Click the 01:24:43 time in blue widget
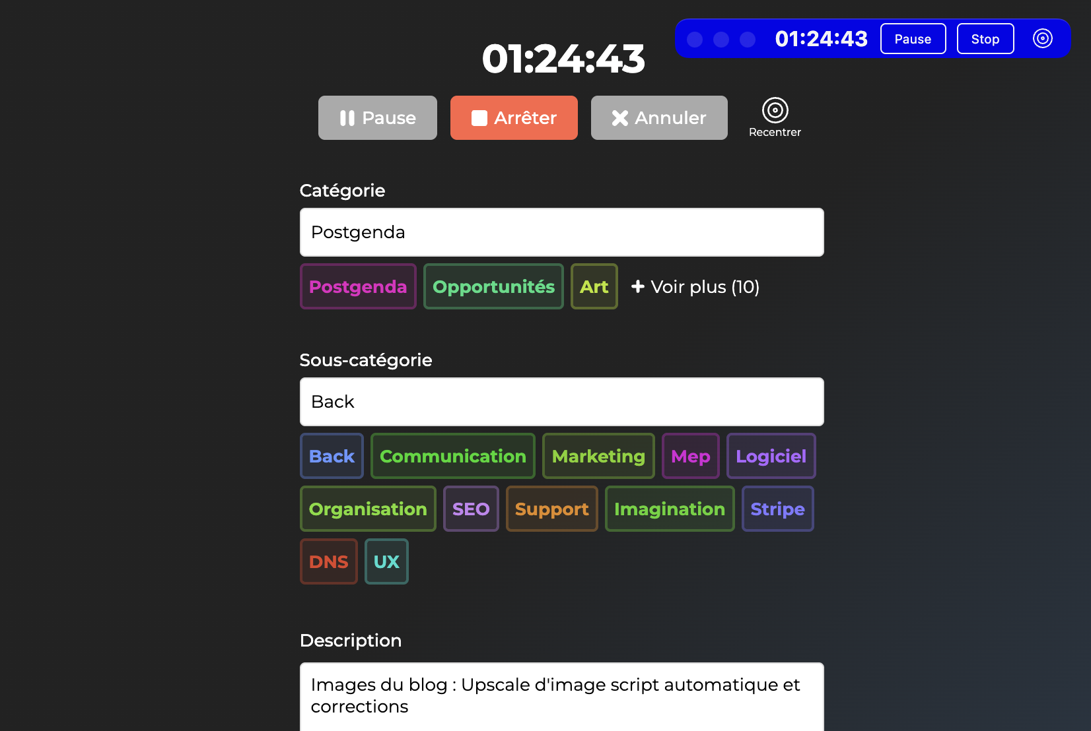Screen dimensions: 1091x731 821,39
